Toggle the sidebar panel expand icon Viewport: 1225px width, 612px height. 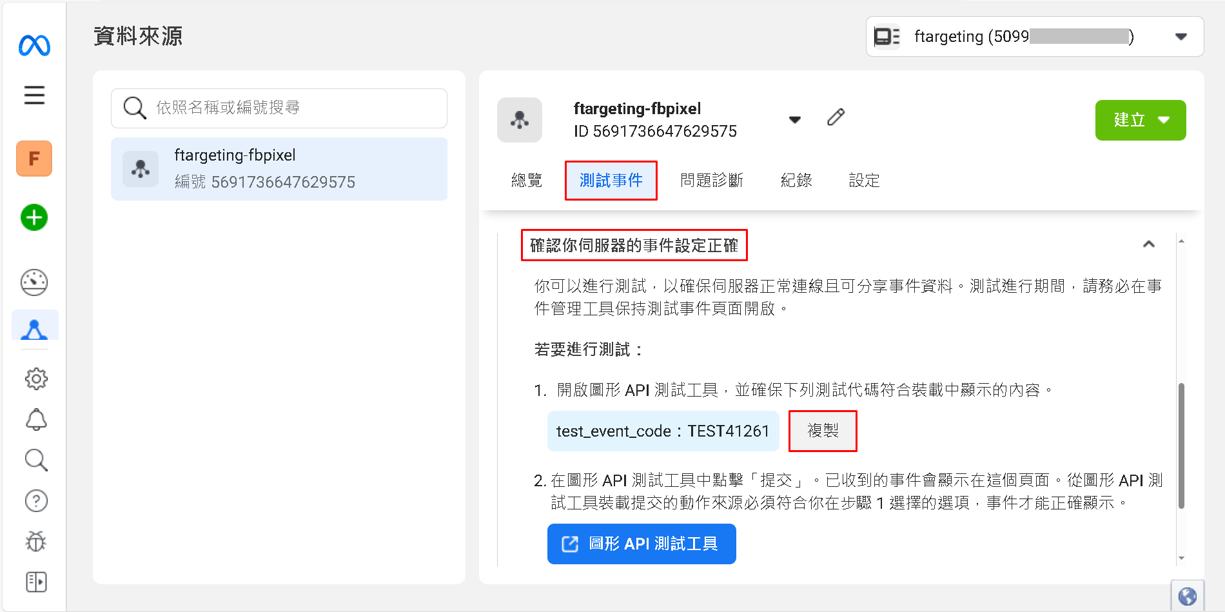click(36, 582)
